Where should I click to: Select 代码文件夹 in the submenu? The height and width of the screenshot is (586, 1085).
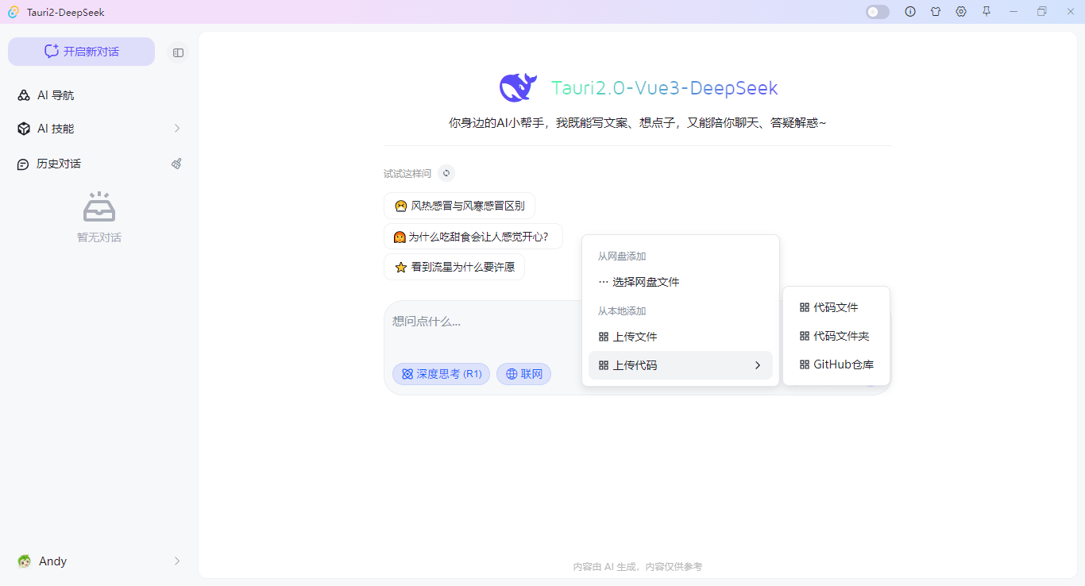point(836,336)
